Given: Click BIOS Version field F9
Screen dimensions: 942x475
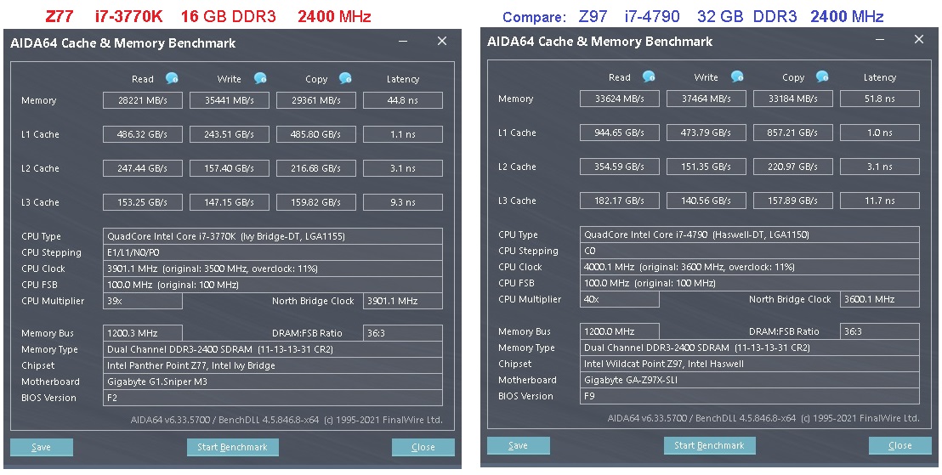Looking at the screenshot, I should click(x=750, y=396).
